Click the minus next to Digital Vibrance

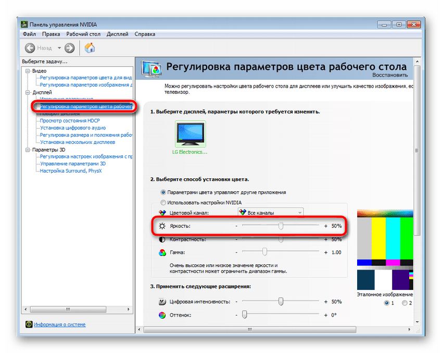click(236, 301)
